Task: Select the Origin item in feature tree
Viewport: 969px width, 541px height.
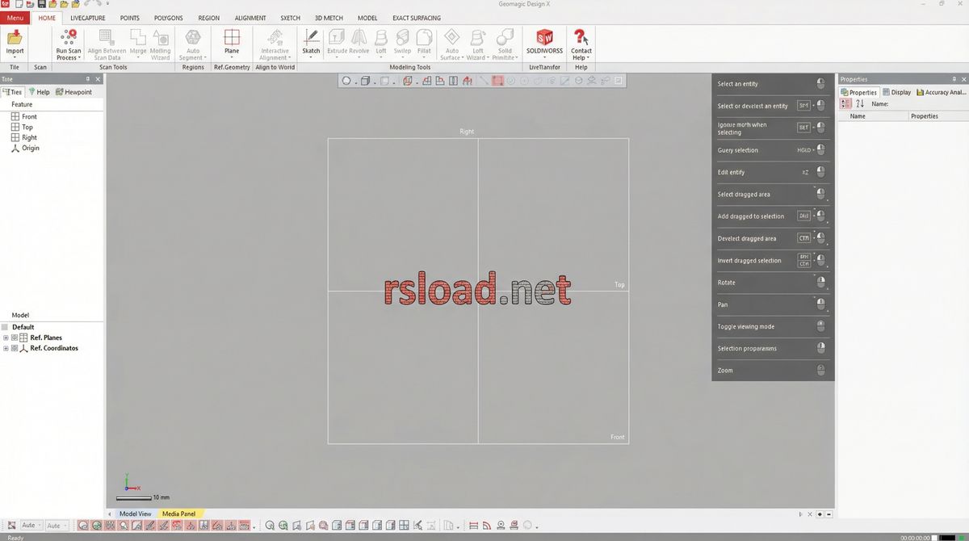Action: pyautogui.click(x=30, y=149)
